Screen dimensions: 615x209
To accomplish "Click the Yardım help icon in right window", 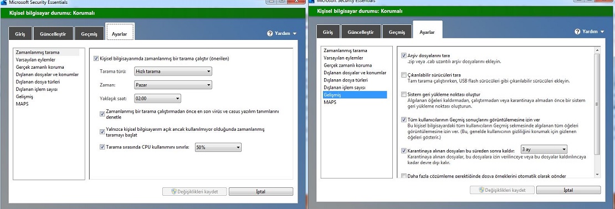I will coord(577,32).
